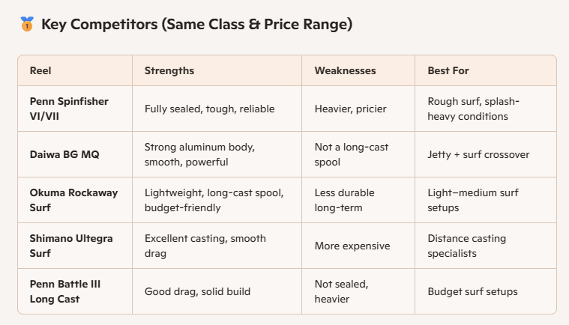Screen dimensions: 569x325
Task: Select the Penn Spinfisher VI/VII reel name
Action: (69, 109)
